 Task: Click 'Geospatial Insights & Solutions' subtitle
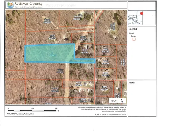click(29, 7)
